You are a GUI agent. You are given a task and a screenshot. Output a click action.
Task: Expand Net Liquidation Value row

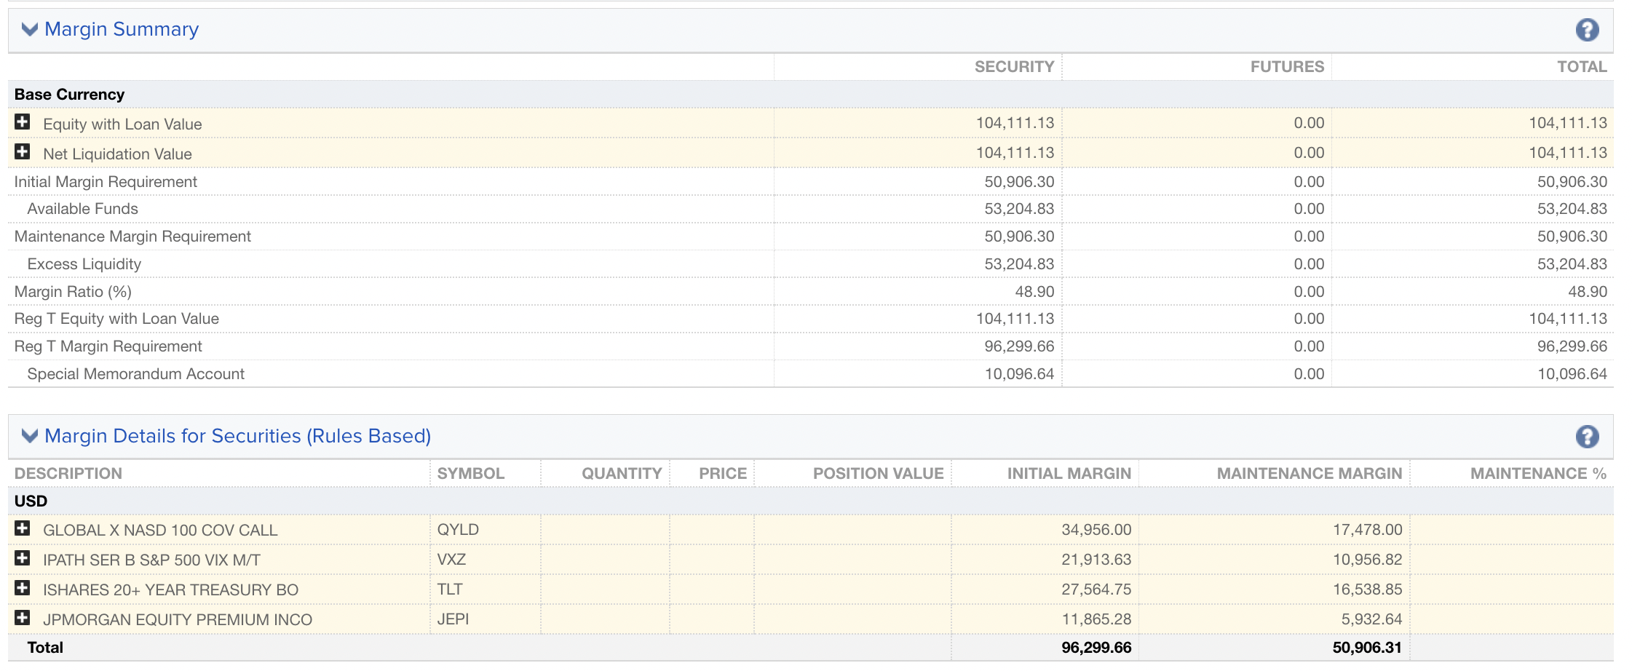[x=23, y=152]
